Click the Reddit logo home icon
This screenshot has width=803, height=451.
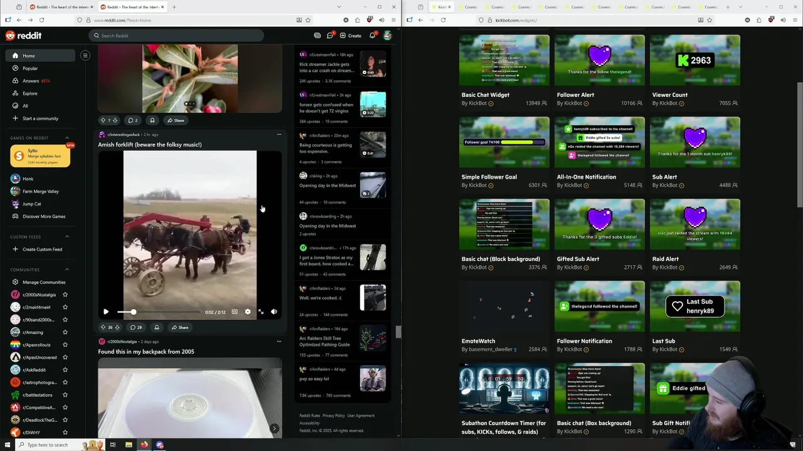tap(23, 36)
